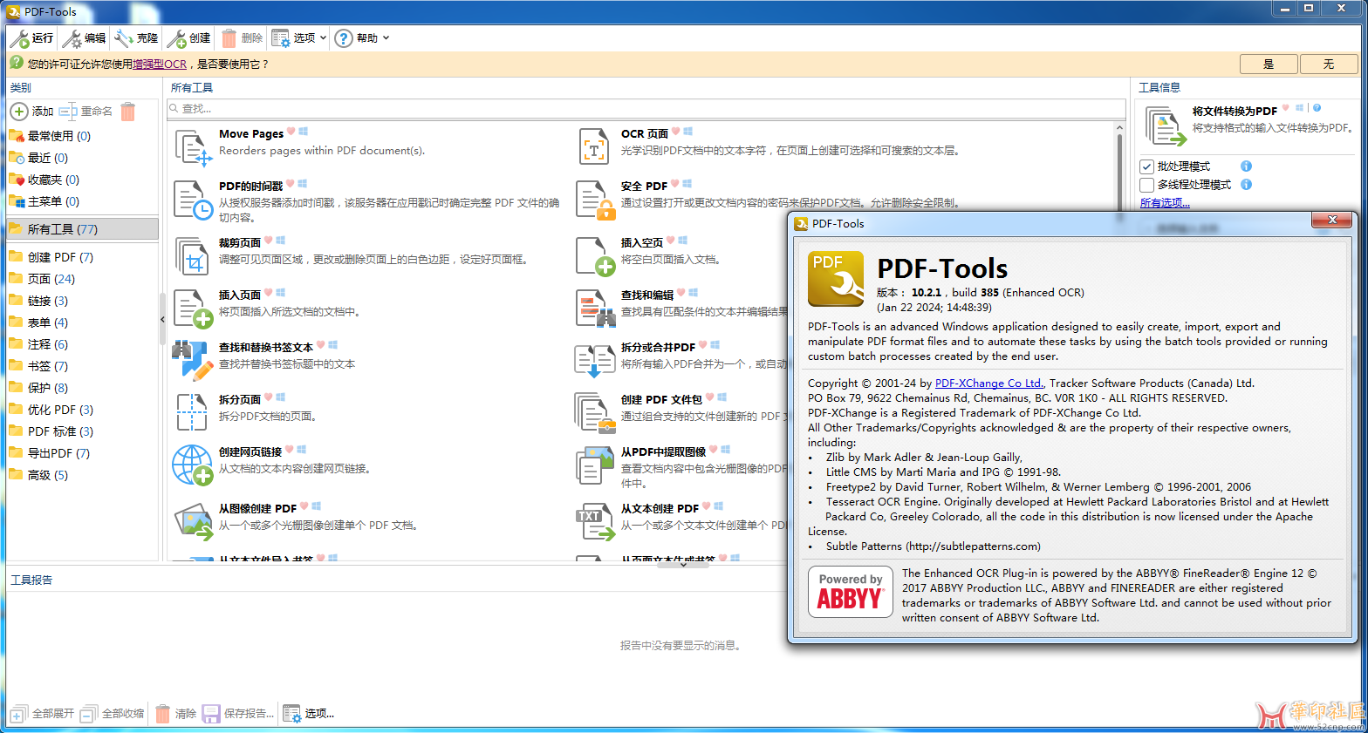Select the 插入空页 blank page tool icon

(x=596, y=256)
